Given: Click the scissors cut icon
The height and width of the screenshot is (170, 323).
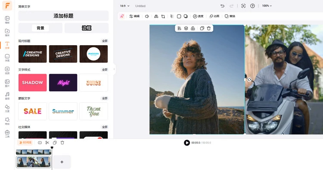Looking at the screenshot, I should click(x=47, y=142).
